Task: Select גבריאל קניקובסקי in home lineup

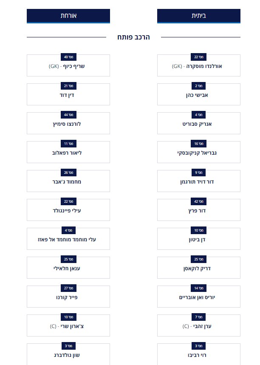Action: [198, 153]
